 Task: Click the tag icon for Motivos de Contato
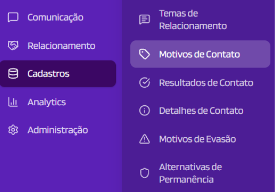point(145,54)
